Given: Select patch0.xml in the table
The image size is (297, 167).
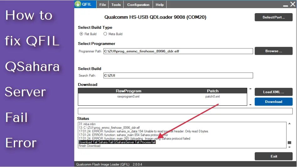Looking at the screenshot, I should [213, 97].
